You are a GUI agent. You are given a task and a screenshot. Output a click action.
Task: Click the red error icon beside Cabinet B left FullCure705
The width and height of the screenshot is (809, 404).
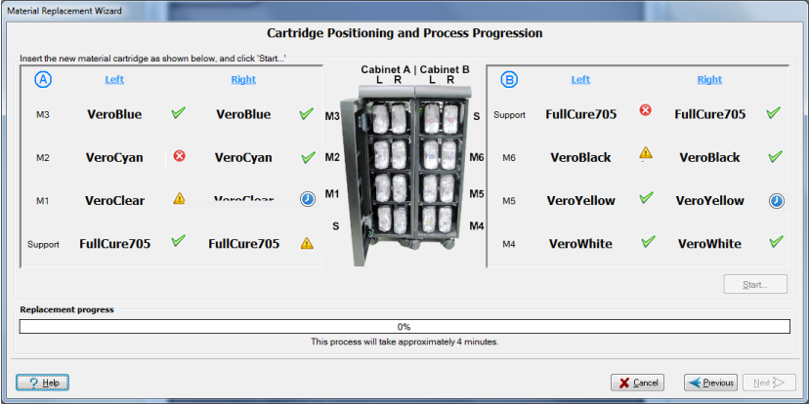pos(646,109)
